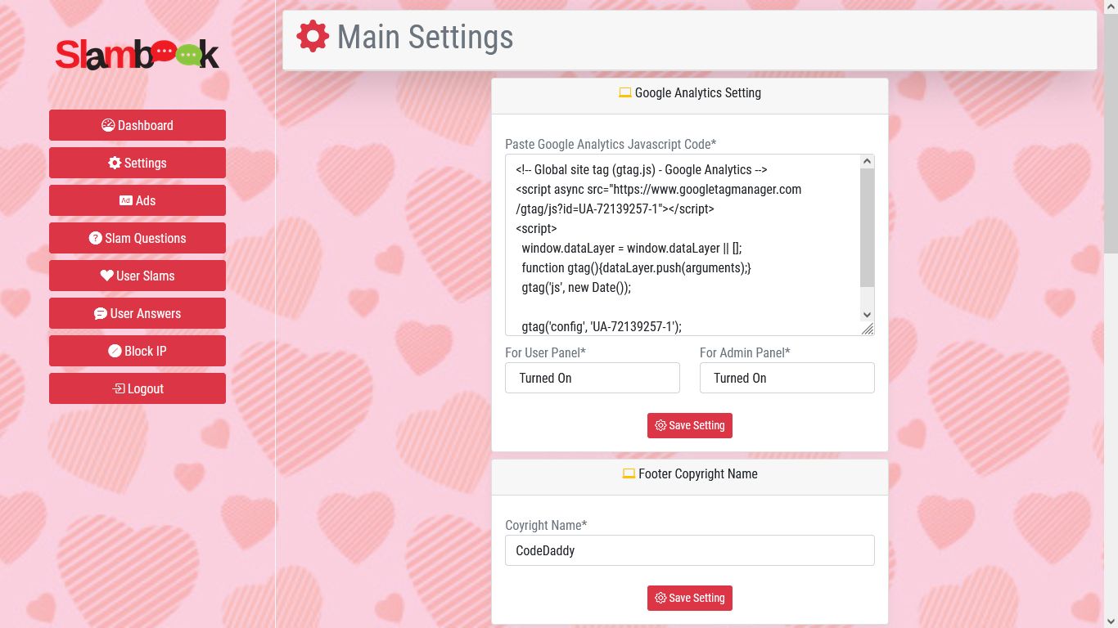The height and width of the screenshot is (628, 1118).
Task: Click the gear icon beside Main Settings heading
Action: (313, 37)
